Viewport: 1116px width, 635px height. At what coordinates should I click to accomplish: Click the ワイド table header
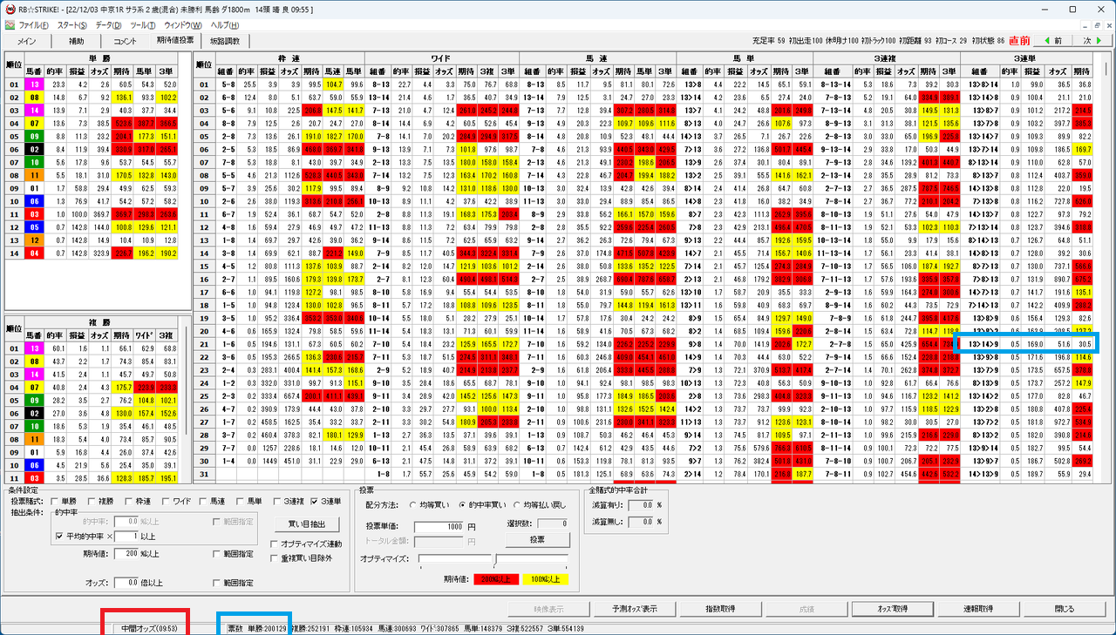click(x=443, y=57)
